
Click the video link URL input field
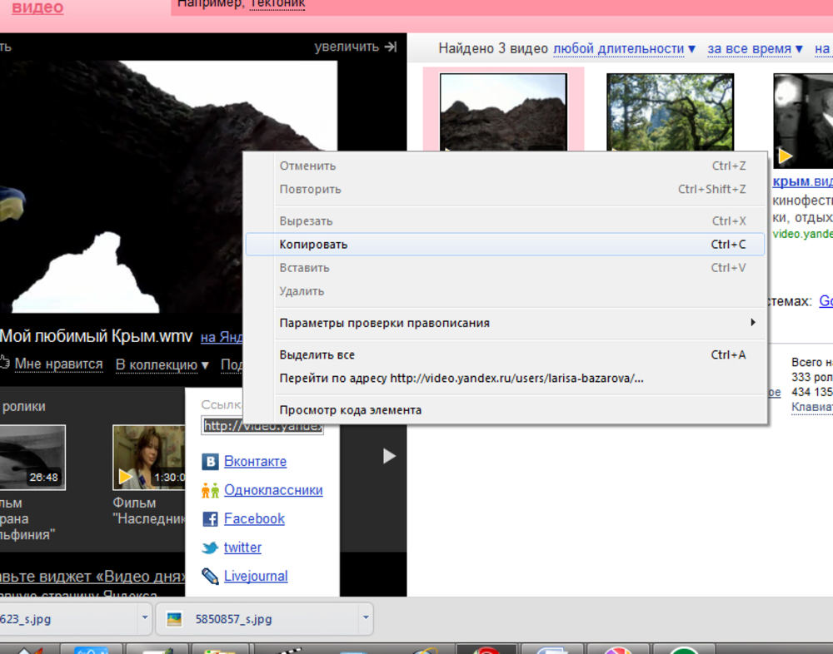coord(262,426)
